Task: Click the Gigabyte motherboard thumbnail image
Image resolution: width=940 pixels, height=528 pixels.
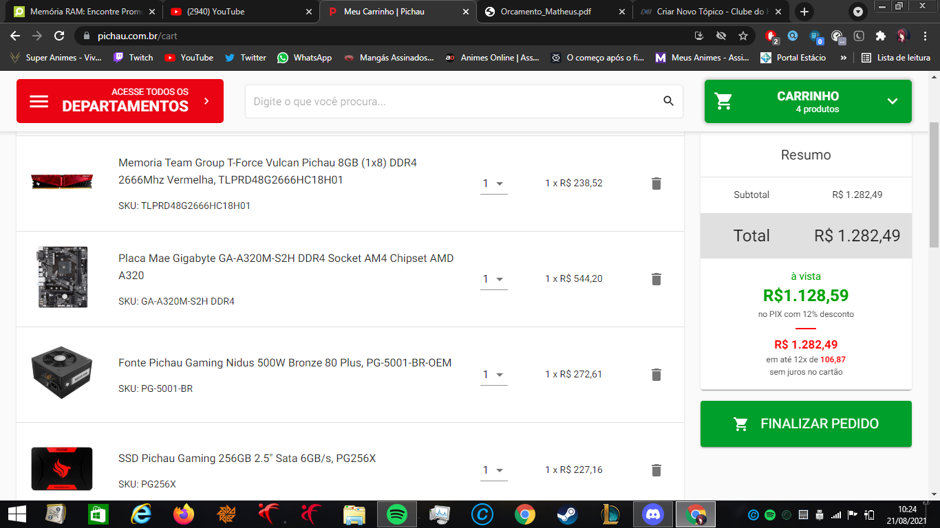Action: [63, 277]
